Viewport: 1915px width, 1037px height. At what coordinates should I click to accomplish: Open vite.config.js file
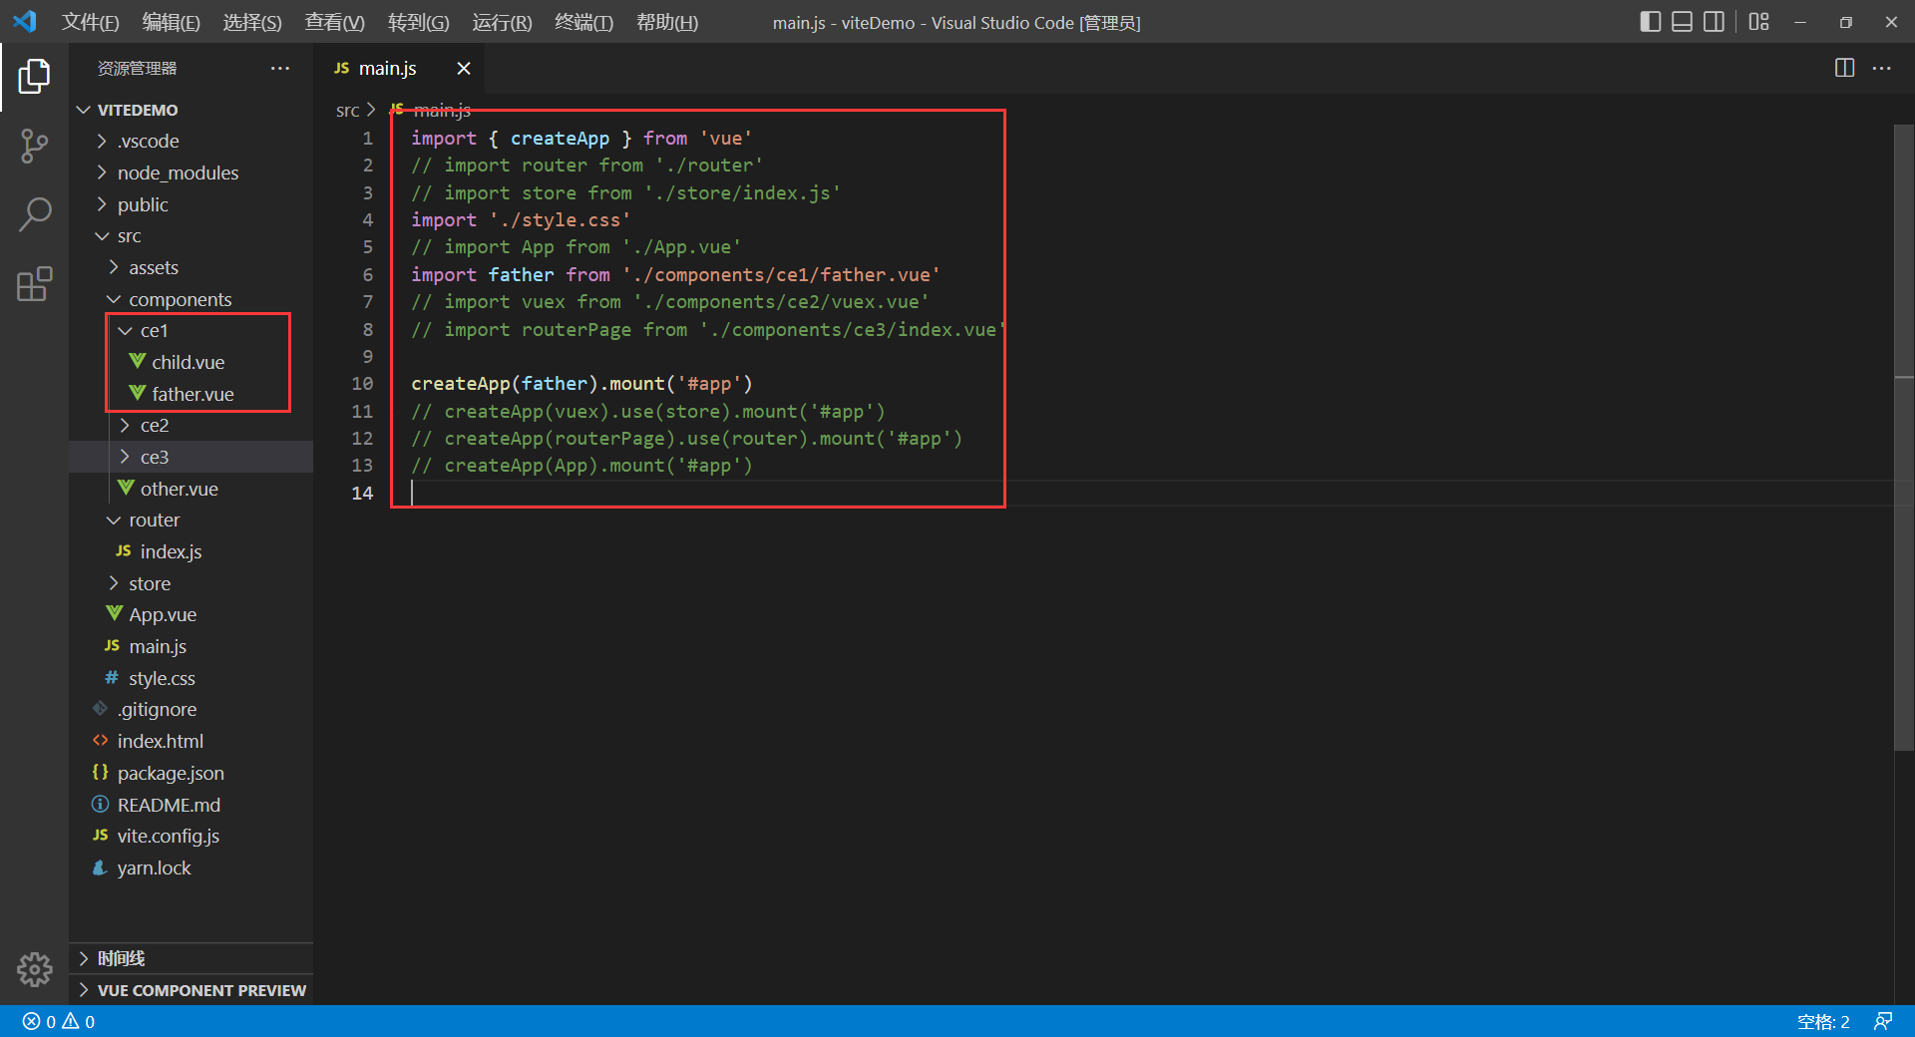pyautogui.click(x=191, y=836)
